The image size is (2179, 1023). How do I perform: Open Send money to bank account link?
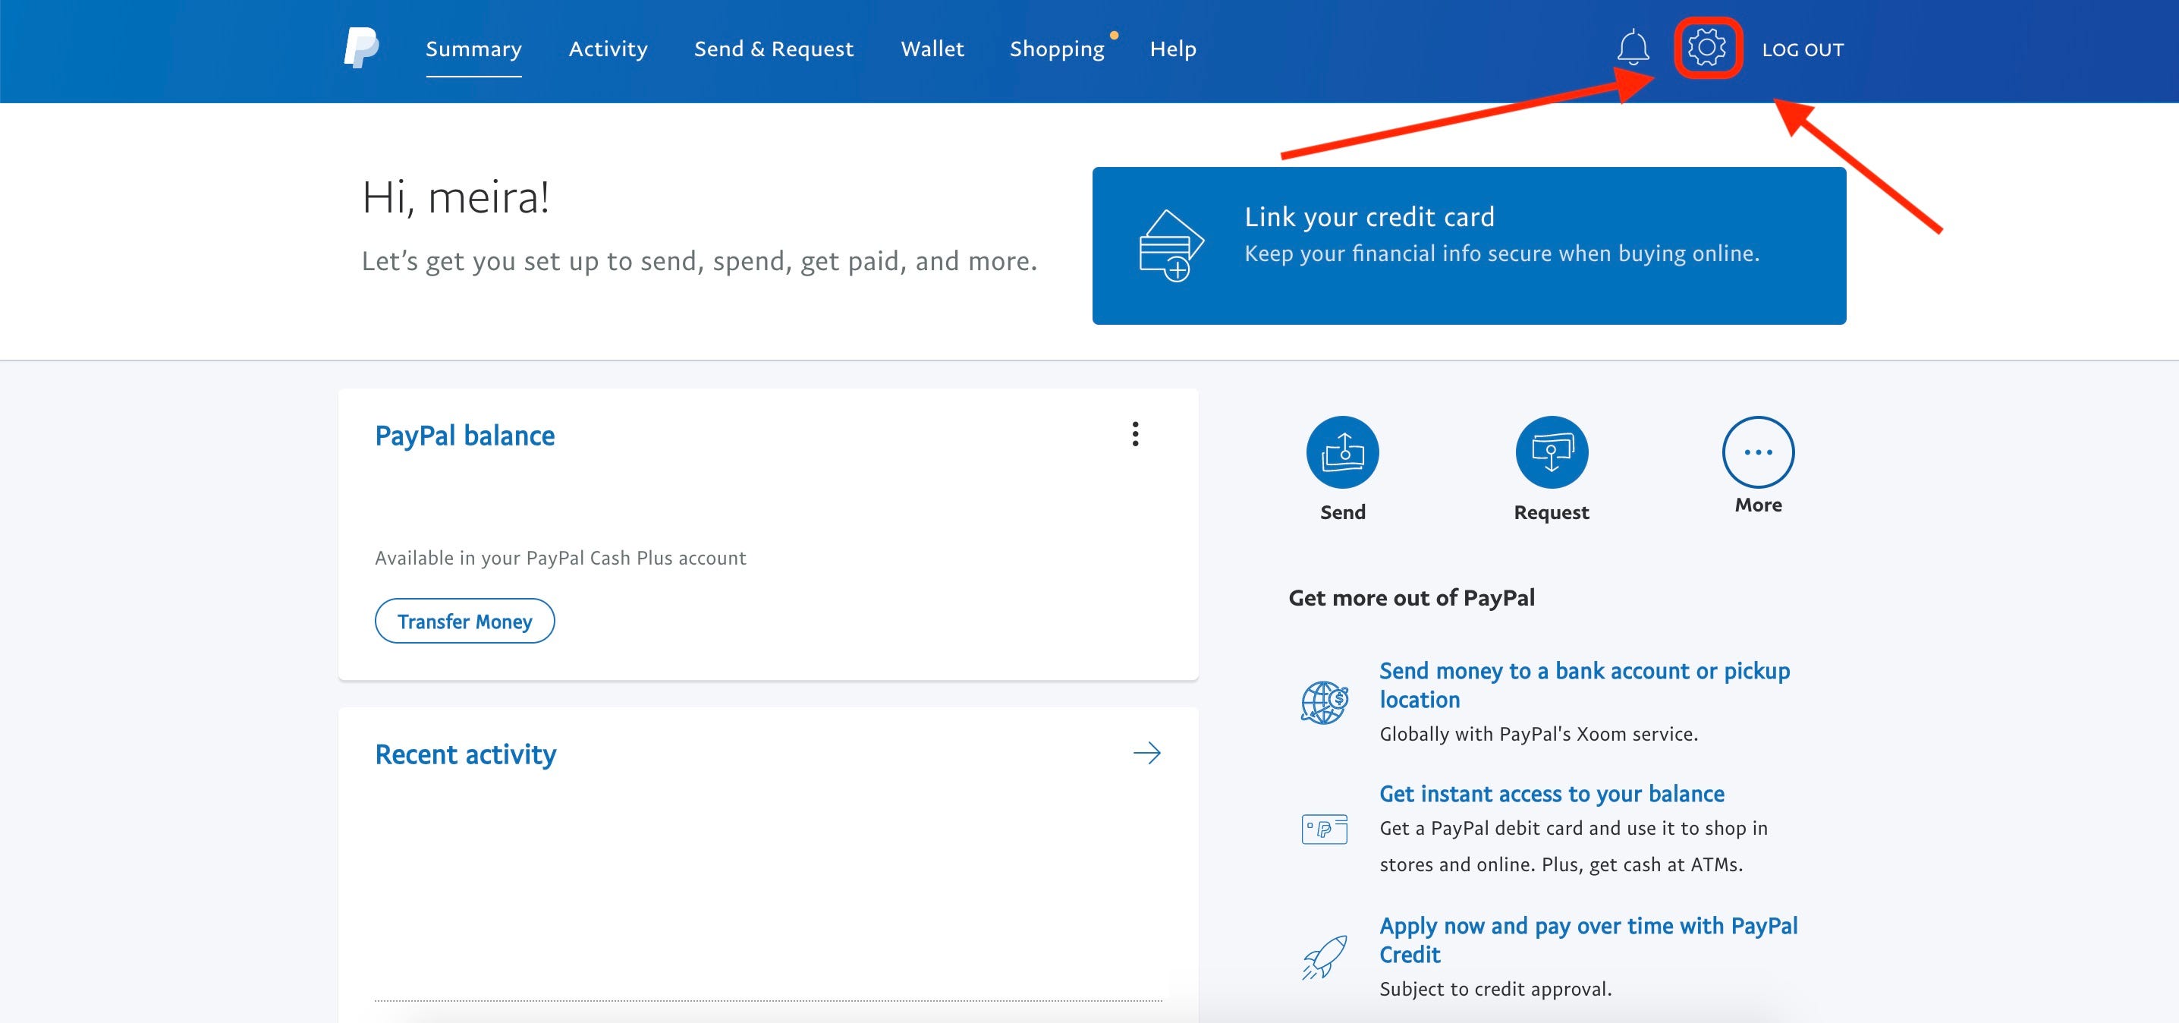tap(1584, 685)
